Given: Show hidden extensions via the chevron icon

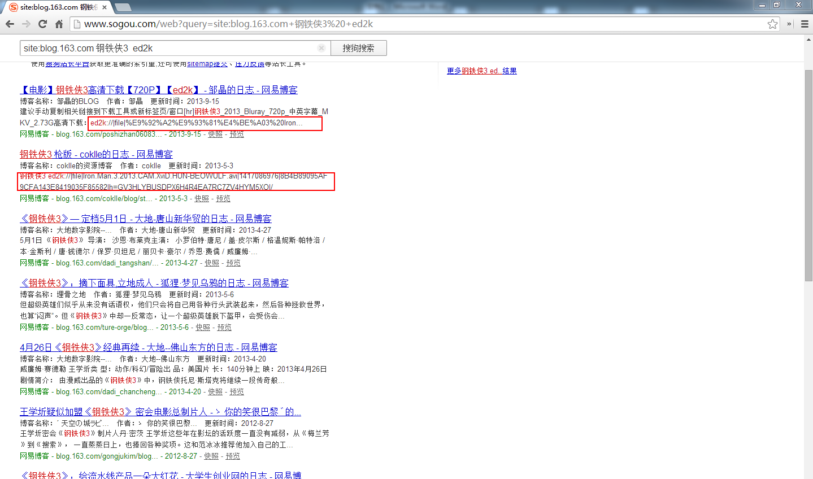Looking at the screenshot, I should (x=789, y=24).
